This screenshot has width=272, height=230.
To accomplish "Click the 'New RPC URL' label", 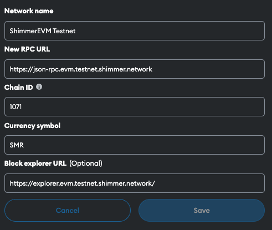I will tap(27, 49).
